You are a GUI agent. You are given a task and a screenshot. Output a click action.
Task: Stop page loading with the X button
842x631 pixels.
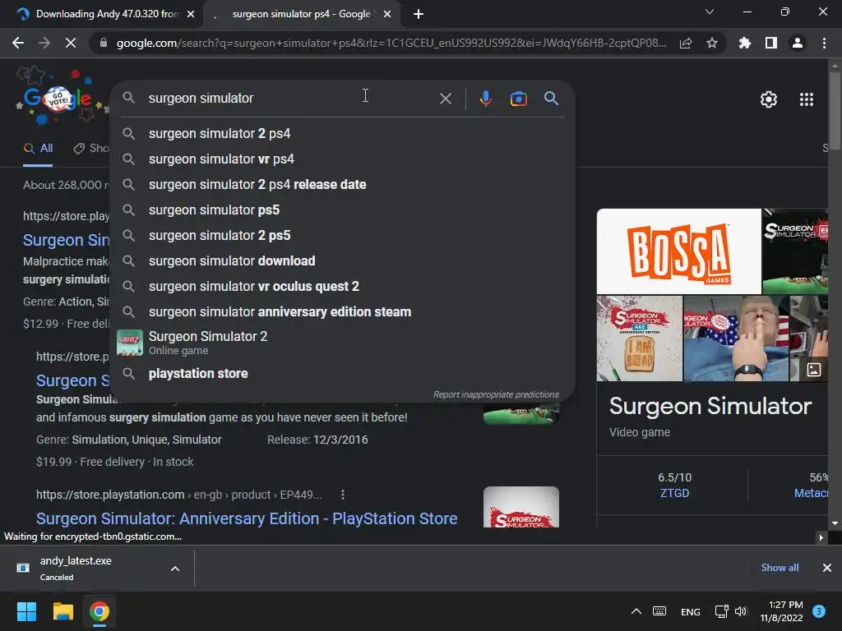tap(71, 43)
